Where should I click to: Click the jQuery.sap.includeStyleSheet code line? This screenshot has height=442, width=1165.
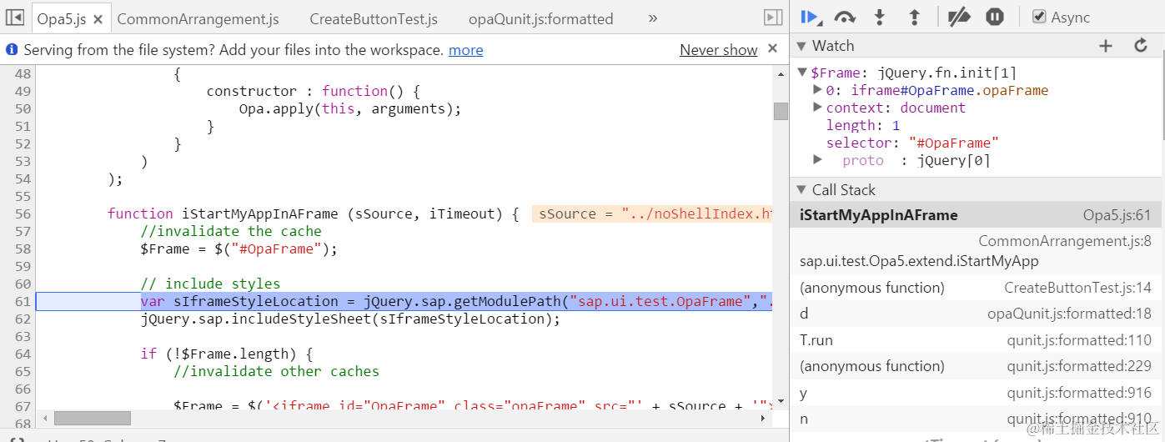coord(350,319)
